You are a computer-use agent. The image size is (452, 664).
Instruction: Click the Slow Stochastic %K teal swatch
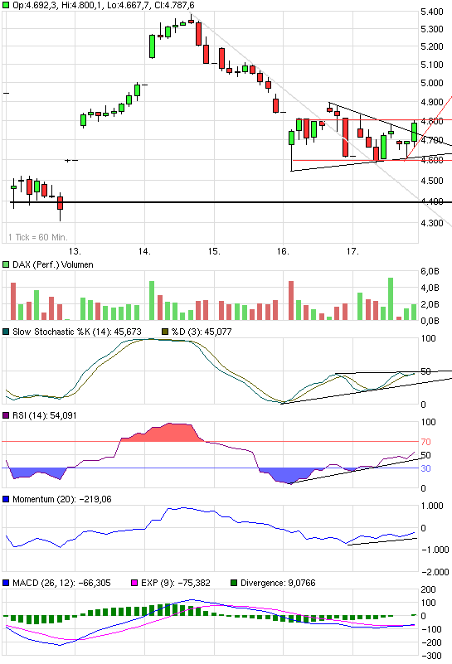[x=6, y=332]
